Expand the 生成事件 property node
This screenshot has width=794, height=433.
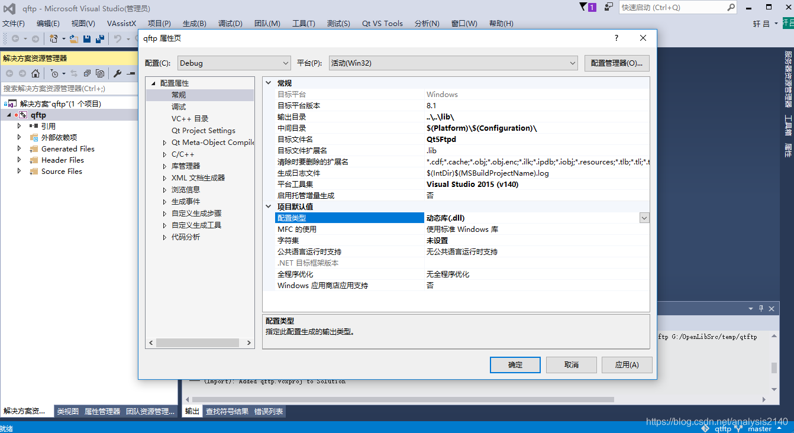click(165, 201)
